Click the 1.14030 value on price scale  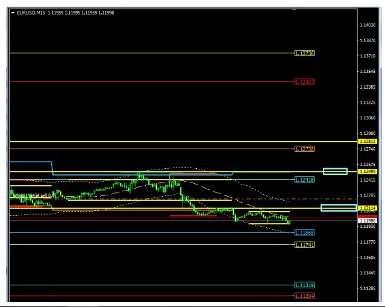point(368,25)
